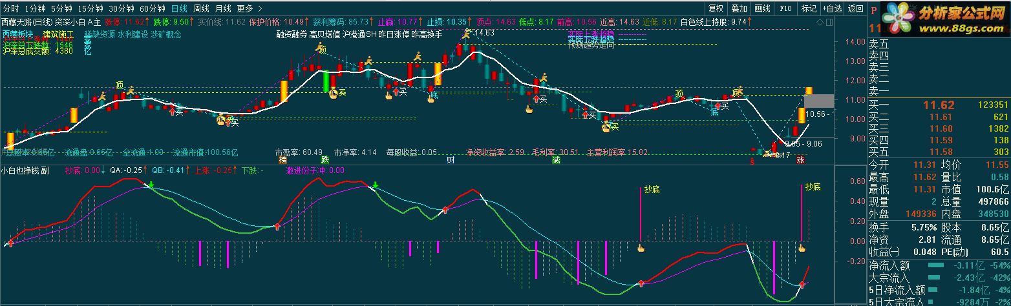Click the 叠加 overlay button
The height and width of the screenshot is (306, 1011).
tap(739, 9)
